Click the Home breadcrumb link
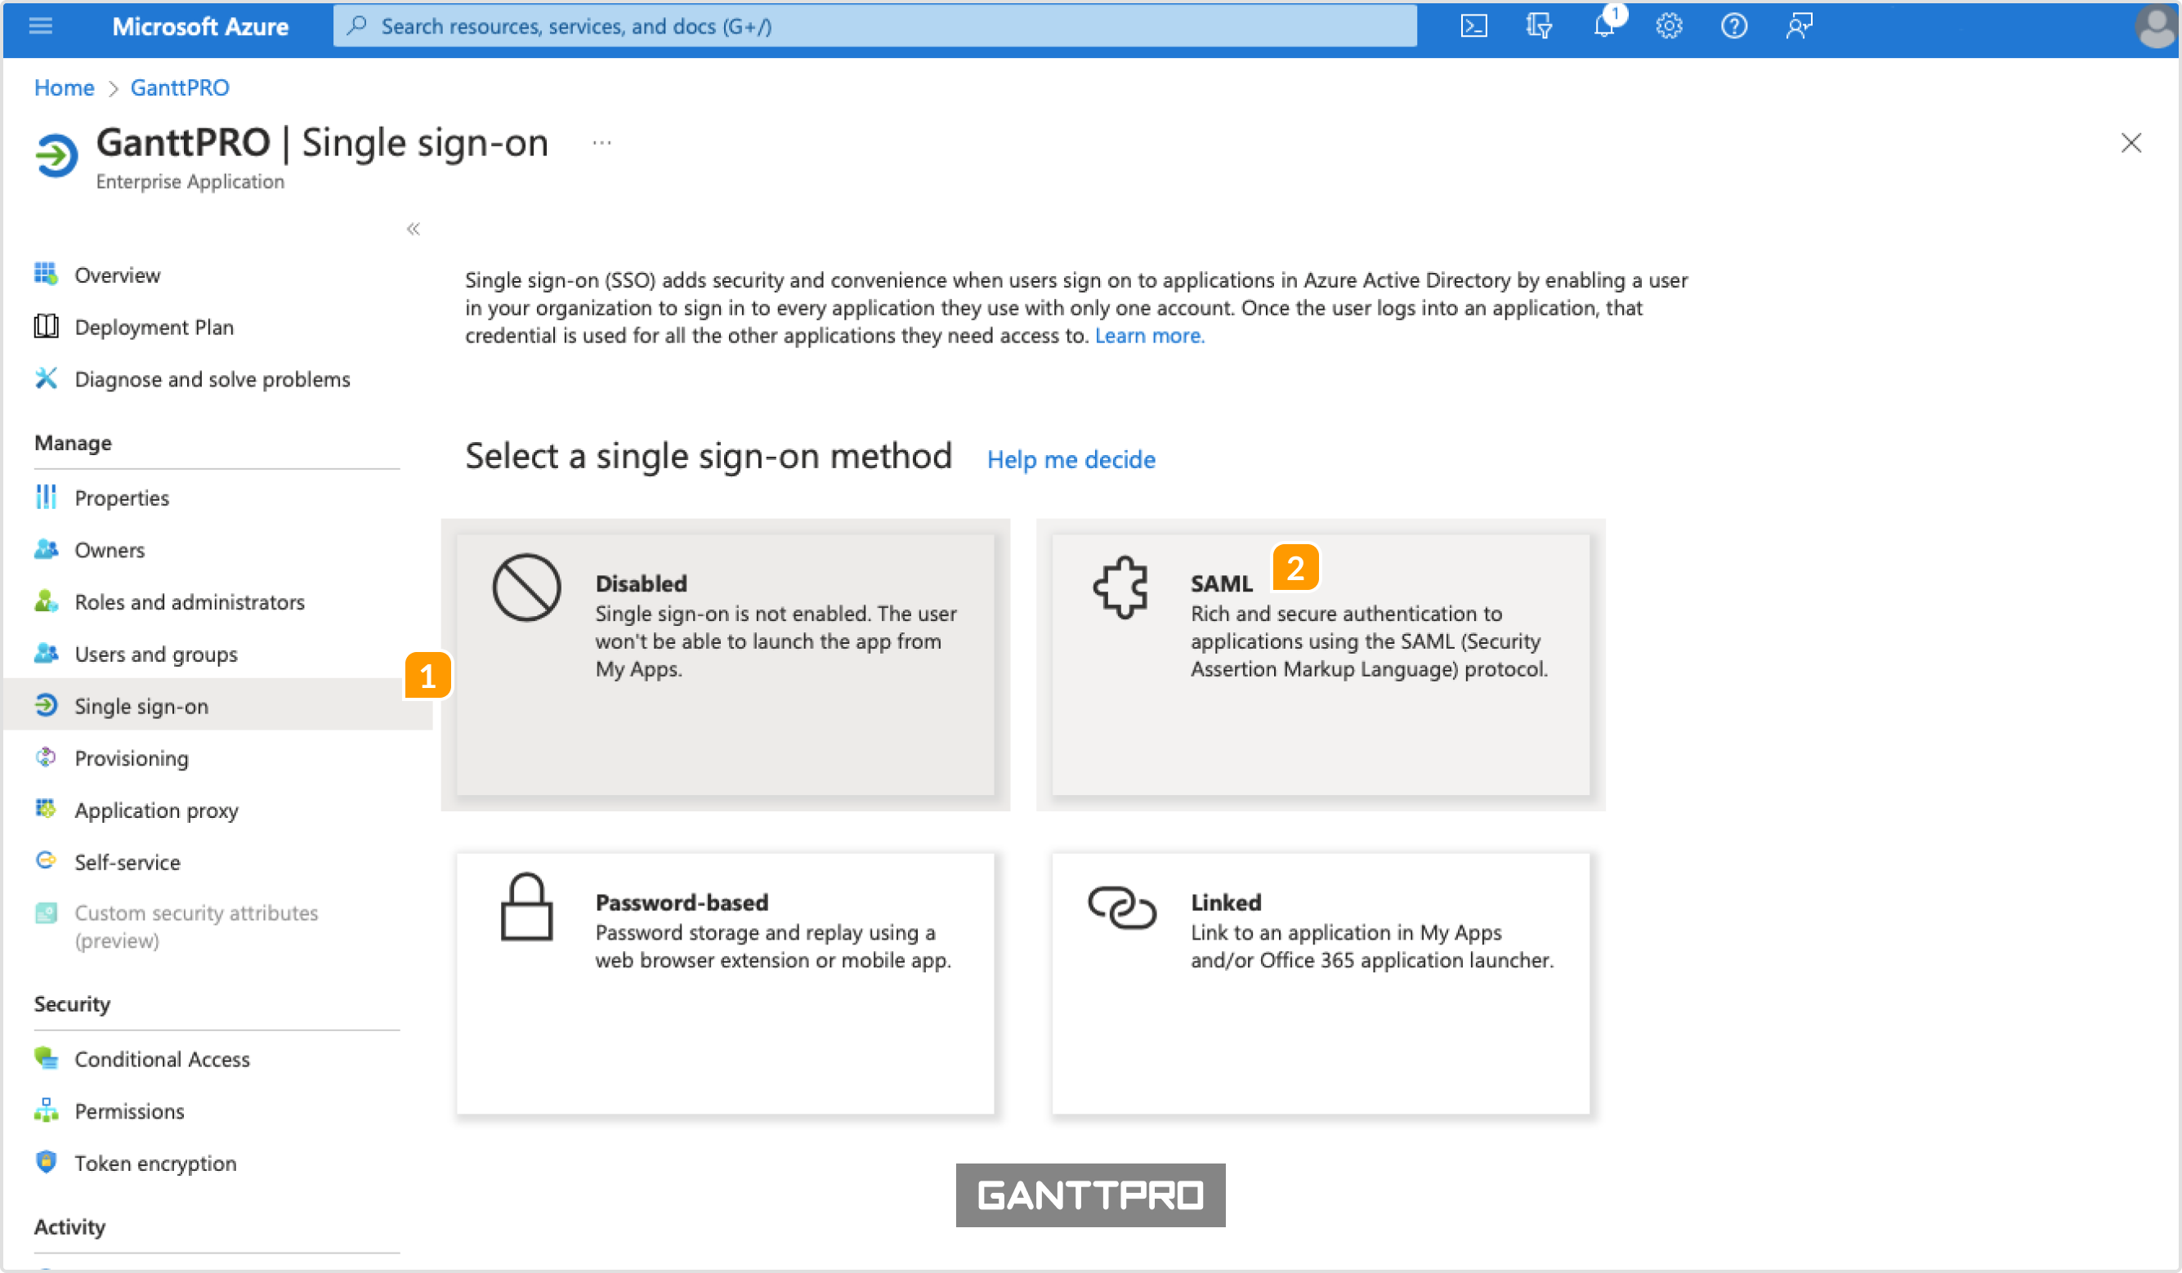Viewport: 2182px width, 1273px height. (64, 87)
